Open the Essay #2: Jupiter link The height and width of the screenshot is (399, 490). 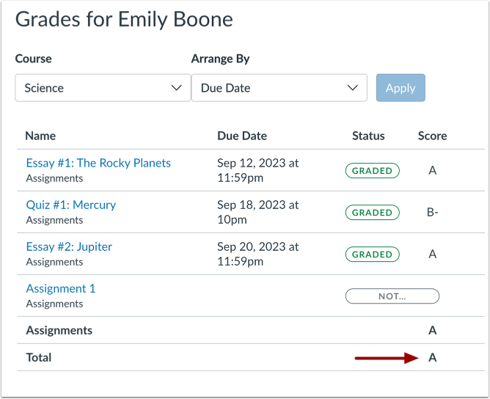click(x=69, y=246)
